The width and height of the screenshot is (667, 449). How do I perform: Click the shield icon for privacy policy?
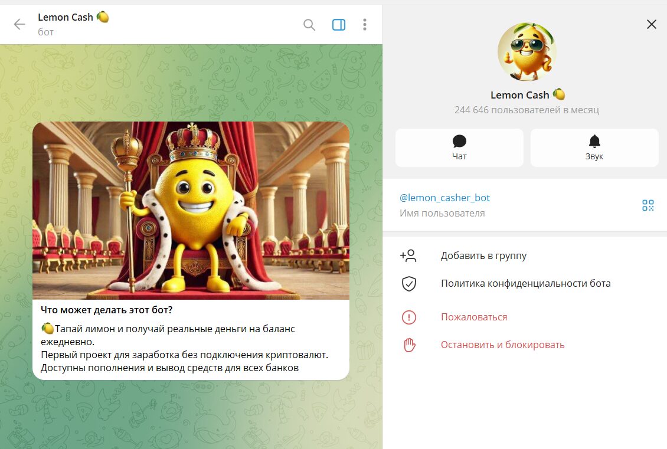coord(409,284)
